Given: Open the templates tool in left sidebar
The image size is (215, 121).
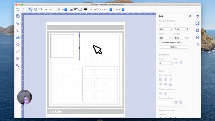Looking at the screenshot, I should [x=18, y=16].
